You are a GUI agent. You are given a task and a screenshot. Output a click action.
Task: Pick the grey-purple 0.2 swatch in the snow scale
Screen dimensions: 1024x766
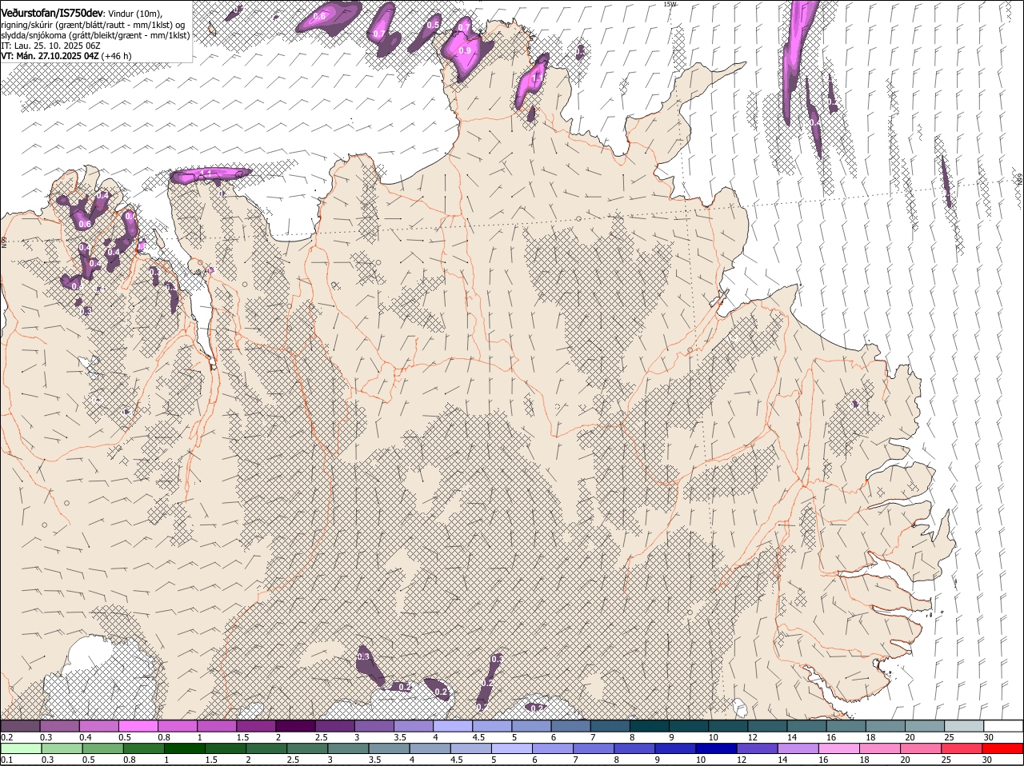(x=20, y=725)
